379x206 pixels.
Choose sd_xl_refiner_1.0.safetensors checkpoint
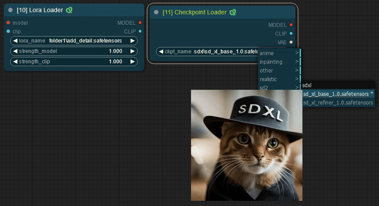338,103
